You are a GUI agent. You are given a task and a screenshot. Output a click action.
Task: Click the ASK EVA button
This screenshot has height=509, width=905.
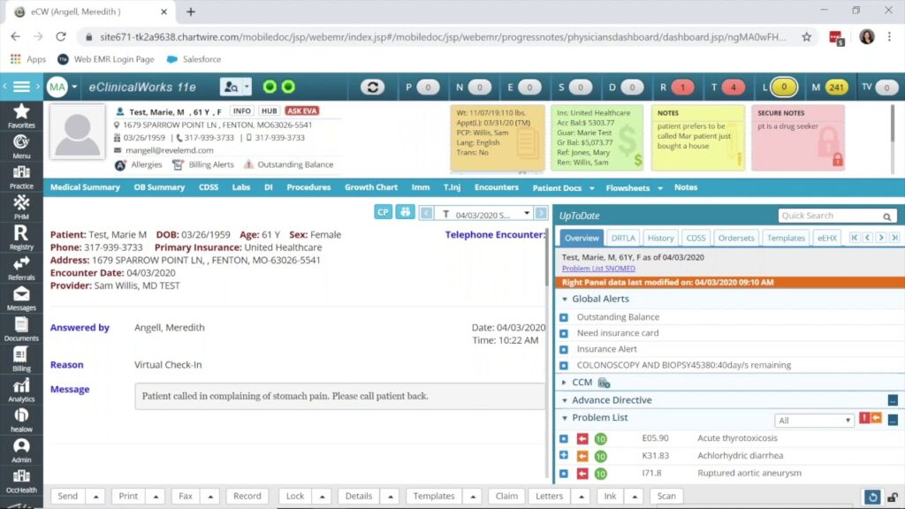tap(302, 110)
